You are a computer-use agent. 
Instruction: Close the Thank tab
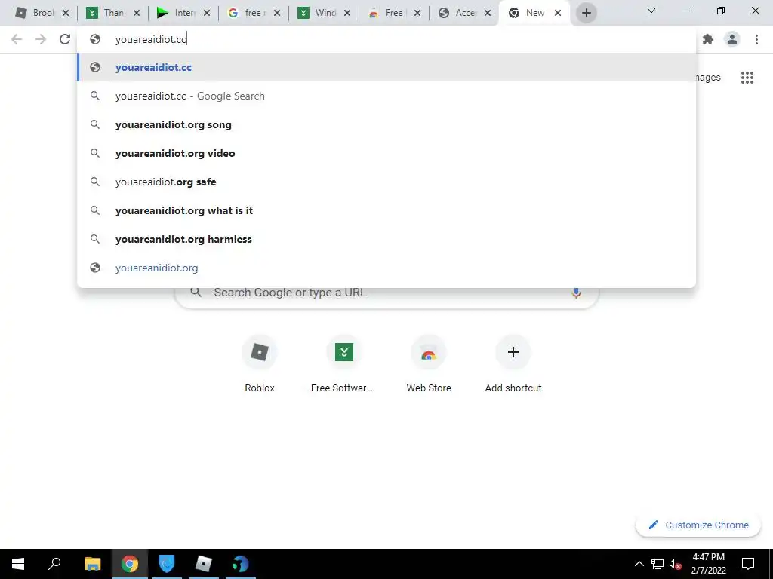[137, 13]
